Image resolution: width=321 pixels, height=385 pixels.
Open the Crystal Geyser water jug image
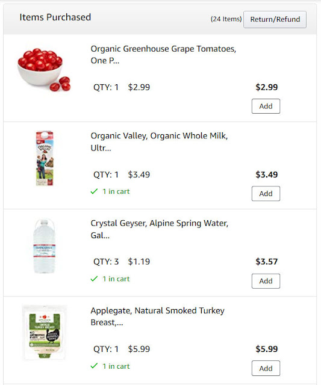[x=44, y=246]
